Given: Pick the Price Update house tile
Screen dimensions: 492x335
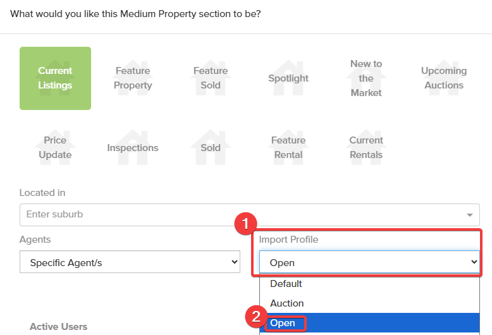Looking at the screenshot, I should pos(55,148).
